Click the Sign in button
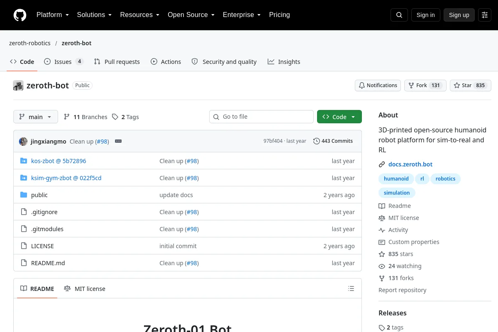Screen dimensions: 498x332 pyautogui.click(x=425, y=15)
